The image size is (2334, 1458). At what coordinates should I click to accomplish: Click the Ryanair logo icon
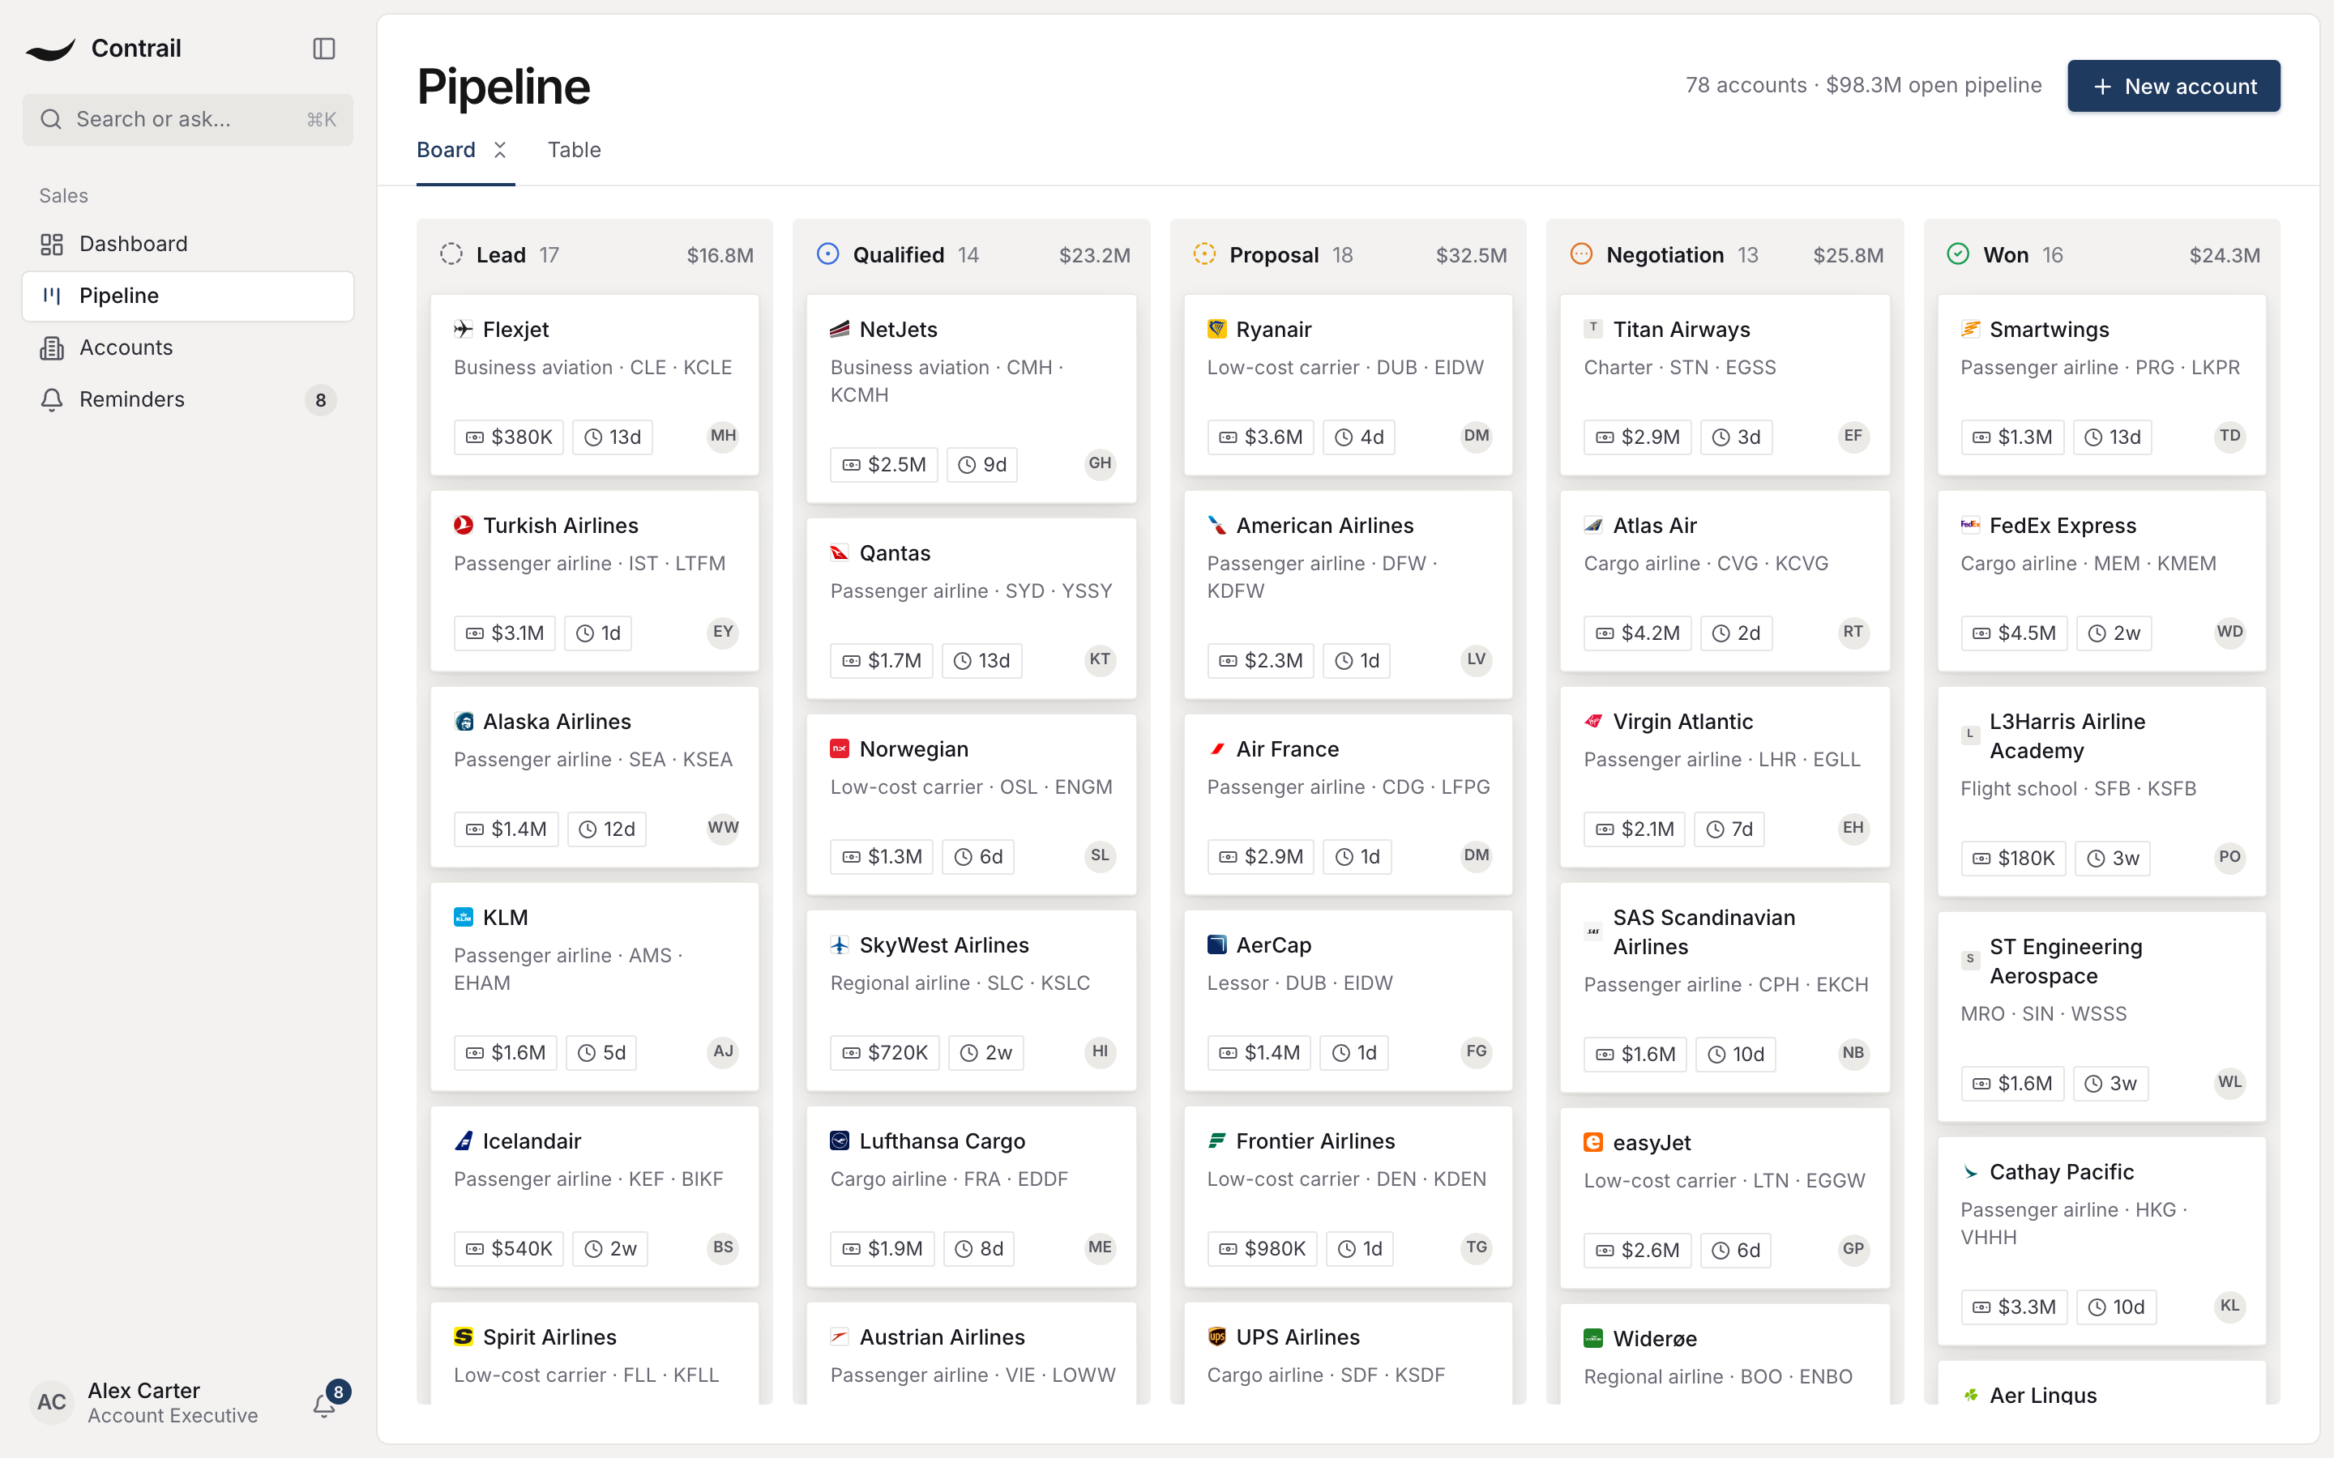pos(1217,329)
